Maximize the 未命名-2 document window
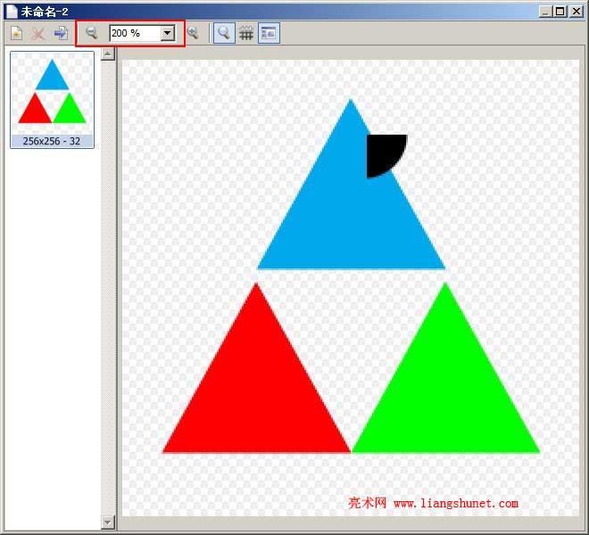589x535 pixels. (x=560, y=11)
